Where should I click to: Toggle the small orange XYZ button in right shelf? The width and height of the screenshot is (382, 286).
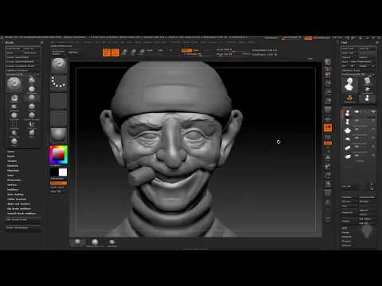pyautogui.click(x=328, y=143)
